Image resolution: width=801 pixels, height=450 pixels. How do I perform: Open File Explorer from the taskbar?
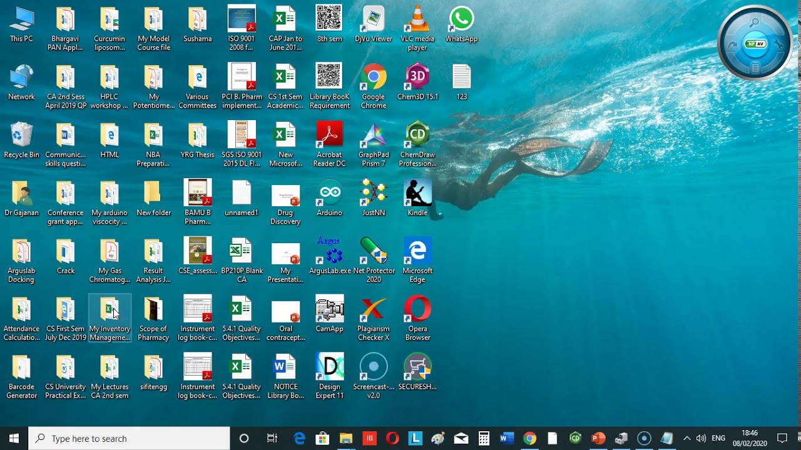click(x=345, y=438)
